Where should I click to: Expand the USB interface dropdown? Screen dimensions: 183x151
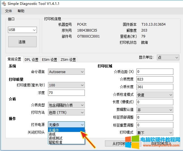22,30
